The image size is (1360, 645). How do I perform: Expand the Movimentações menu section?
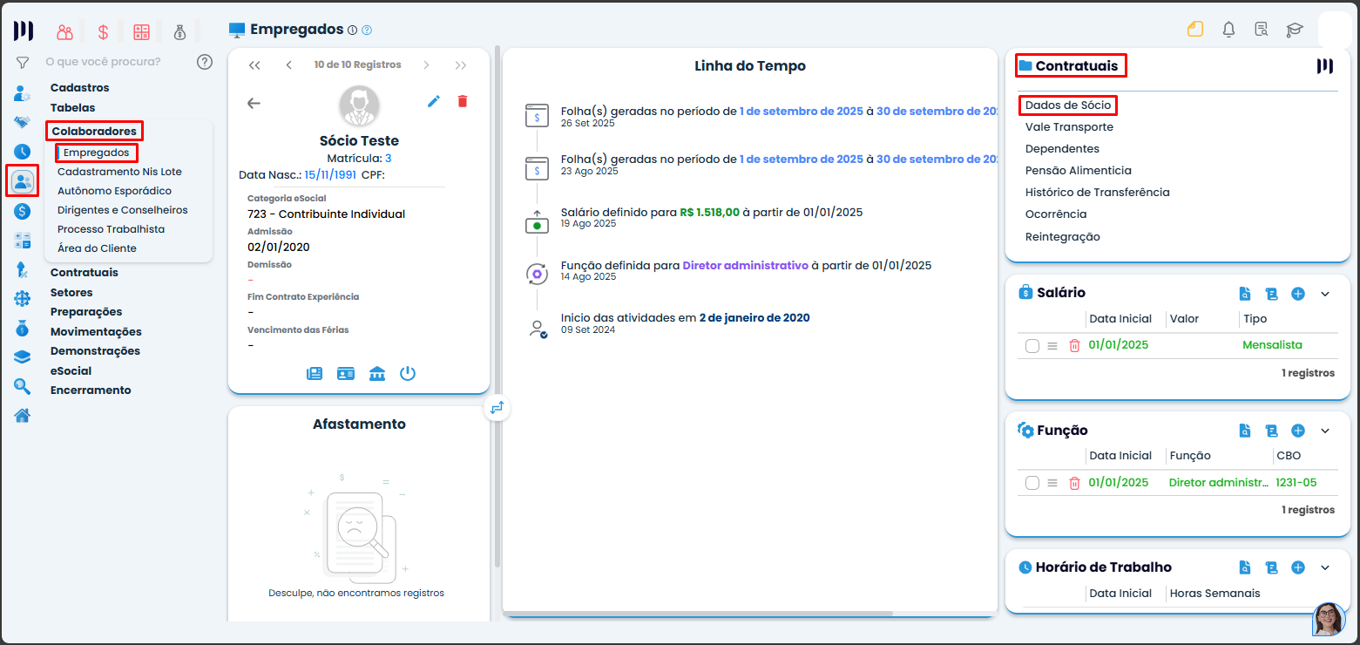96,332
